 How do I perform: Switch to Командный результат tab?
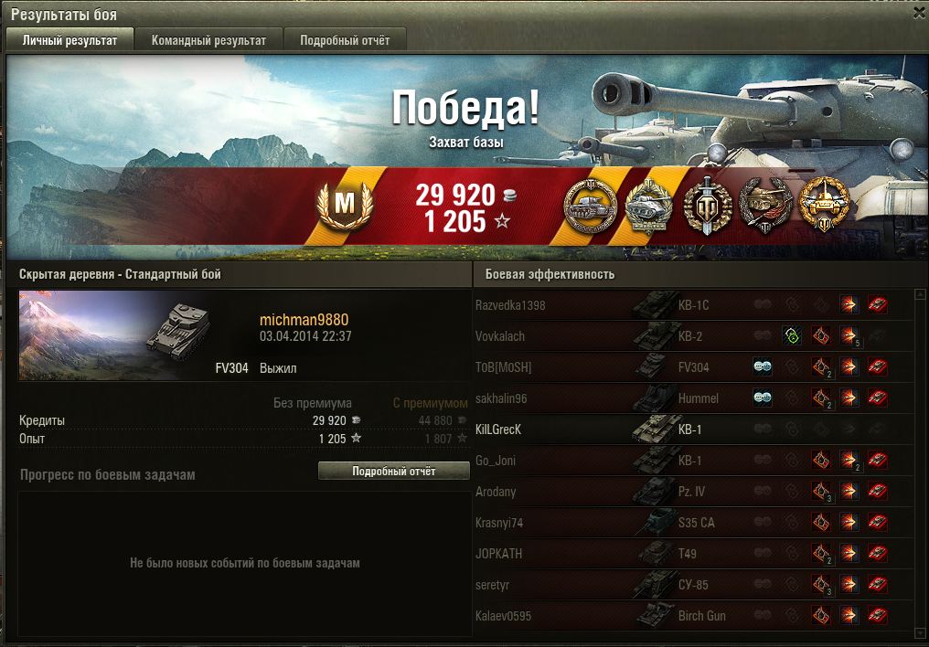click(208, 40)
